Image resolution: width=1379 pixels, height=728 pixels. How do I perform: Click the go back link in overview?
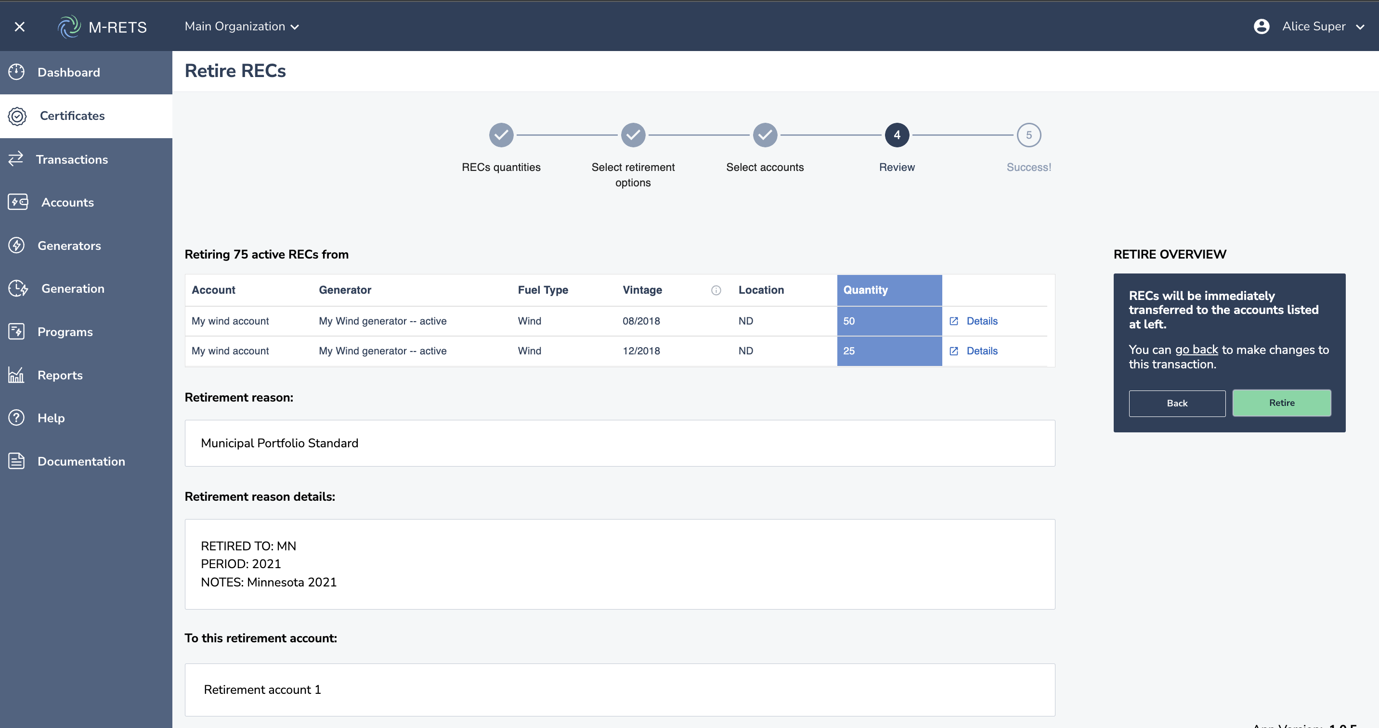coord(1196,350)
